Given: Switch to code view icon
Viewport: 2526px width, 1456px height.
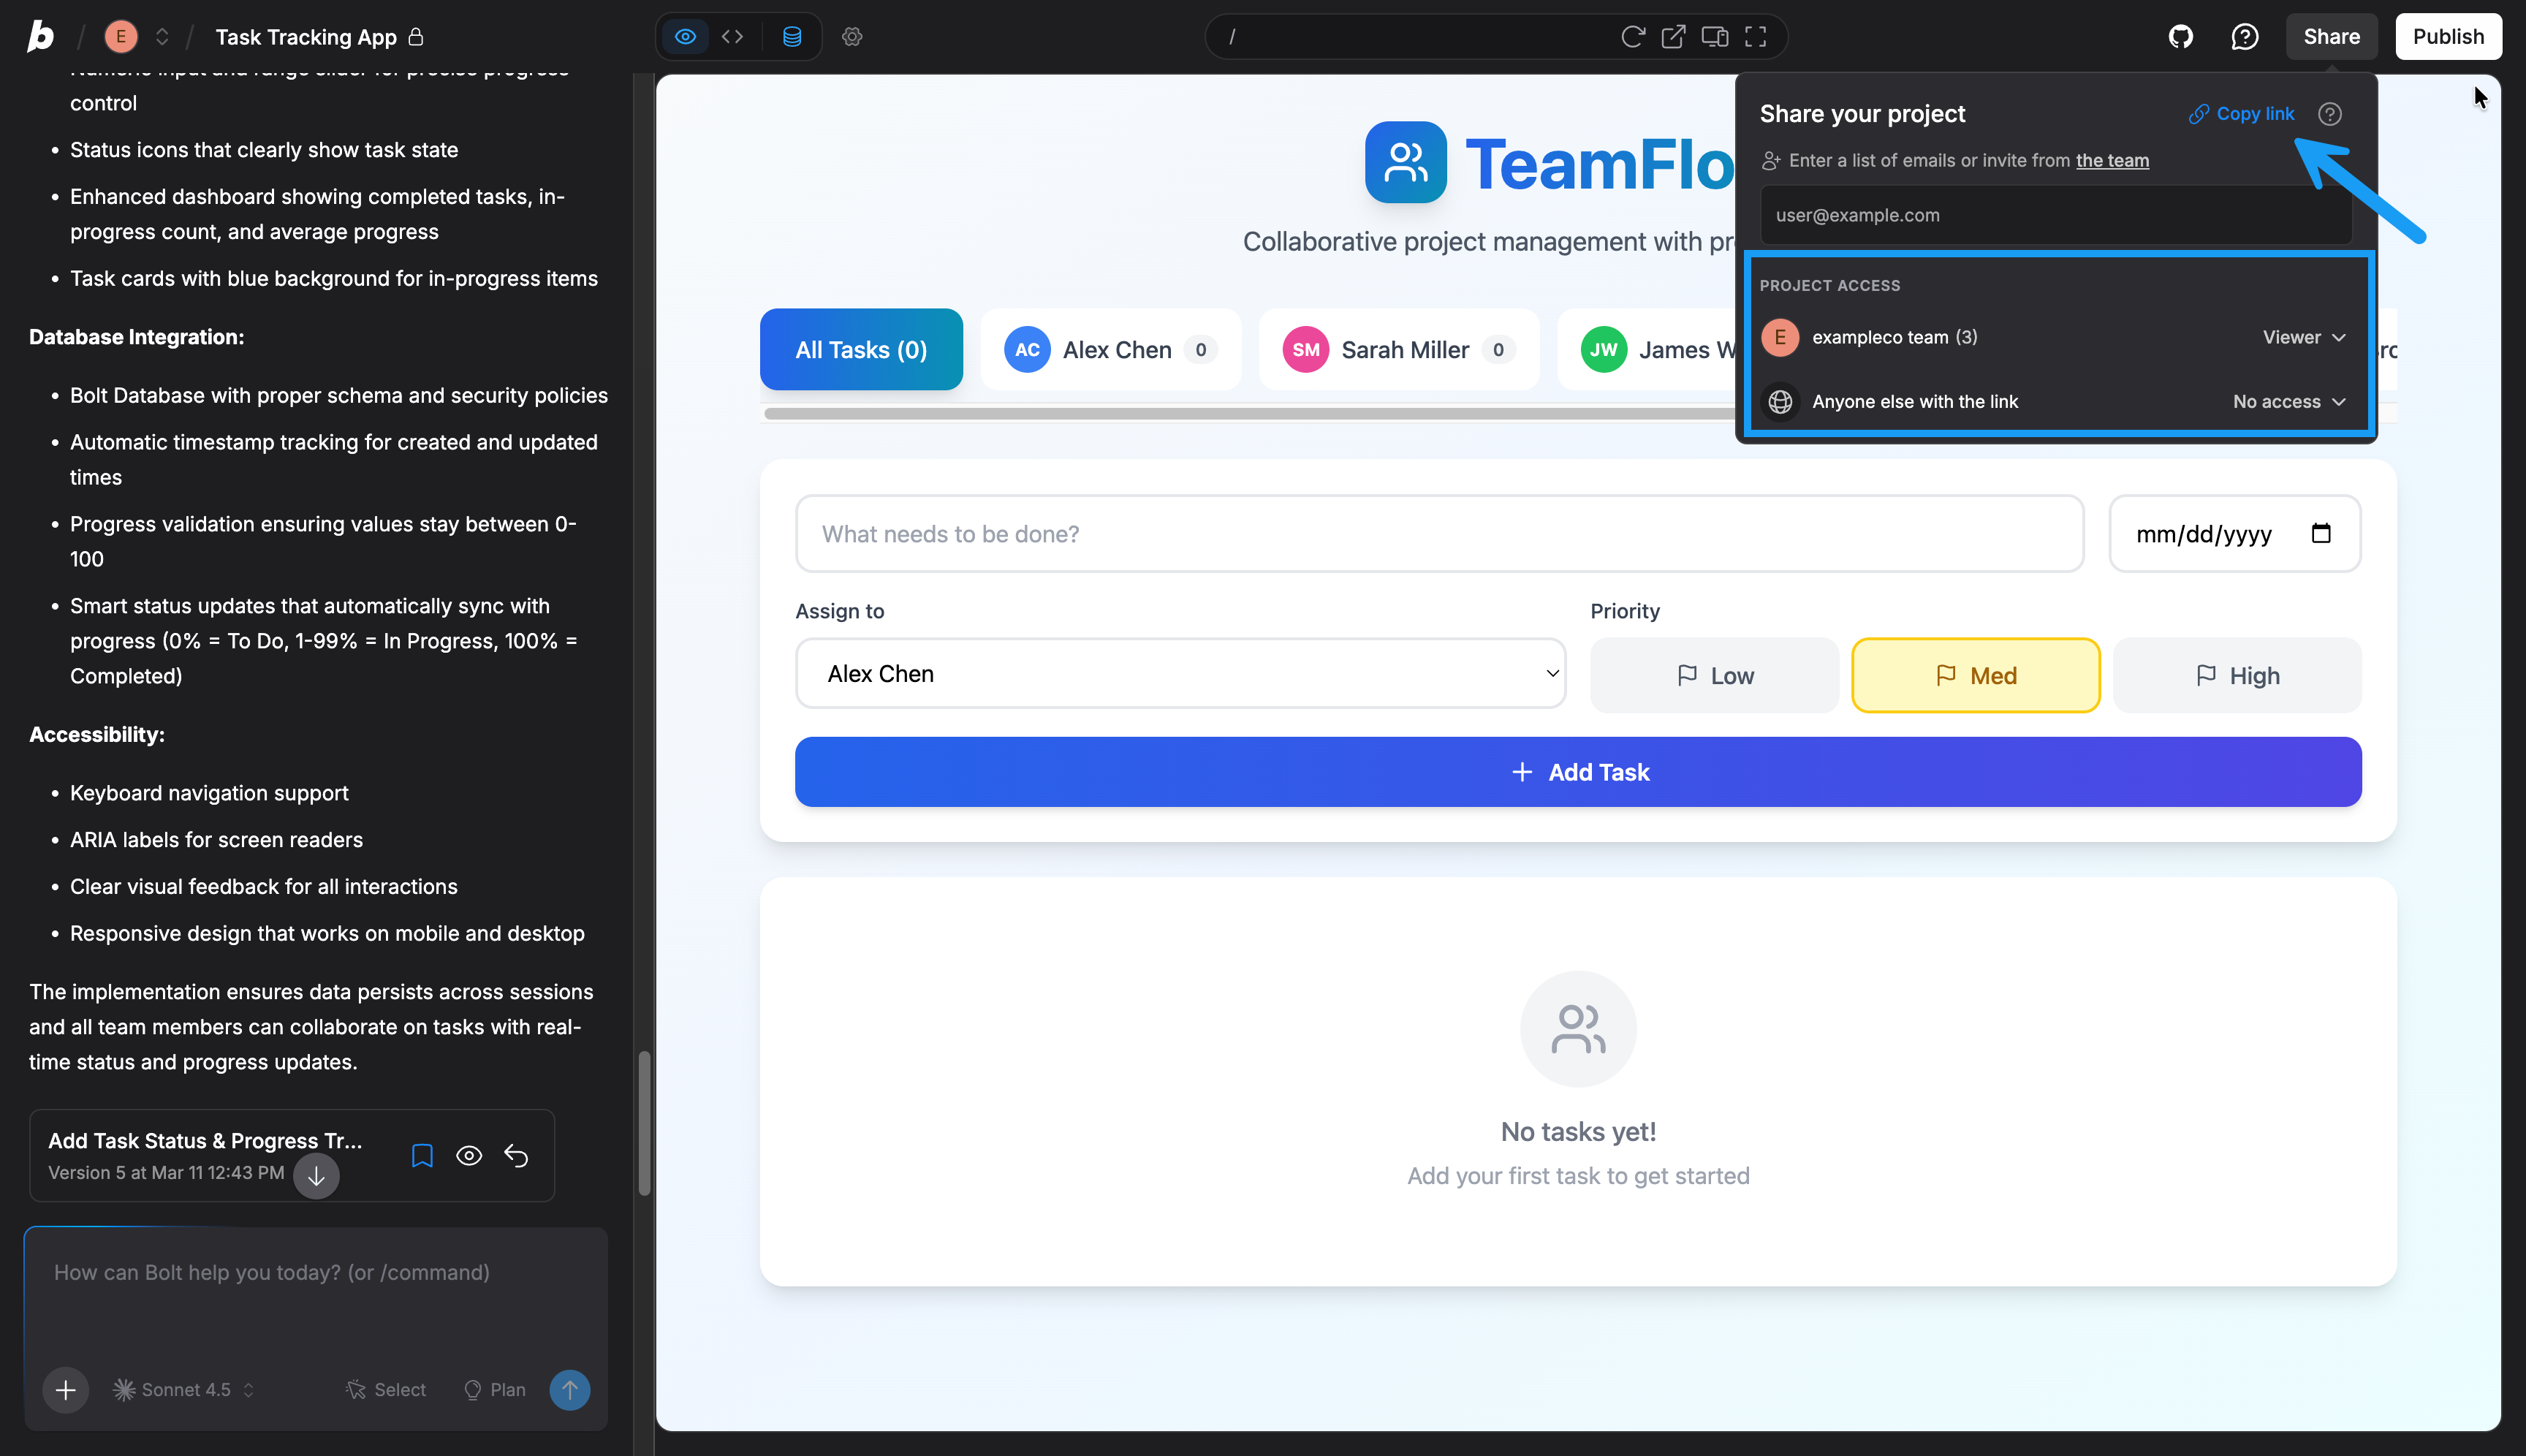Looking at the screenshot, I should [x=732, y=37].
